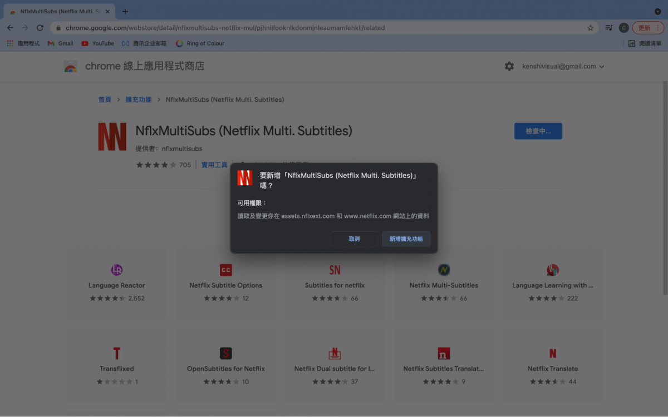Open the Transflixed T icon

click(116, 354)
